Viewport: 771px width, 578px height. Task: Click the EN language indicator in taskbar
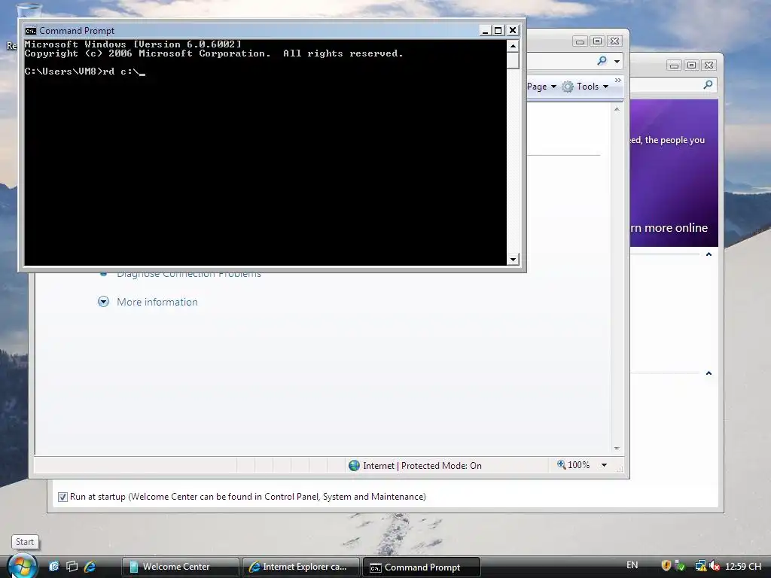point(632,565)
